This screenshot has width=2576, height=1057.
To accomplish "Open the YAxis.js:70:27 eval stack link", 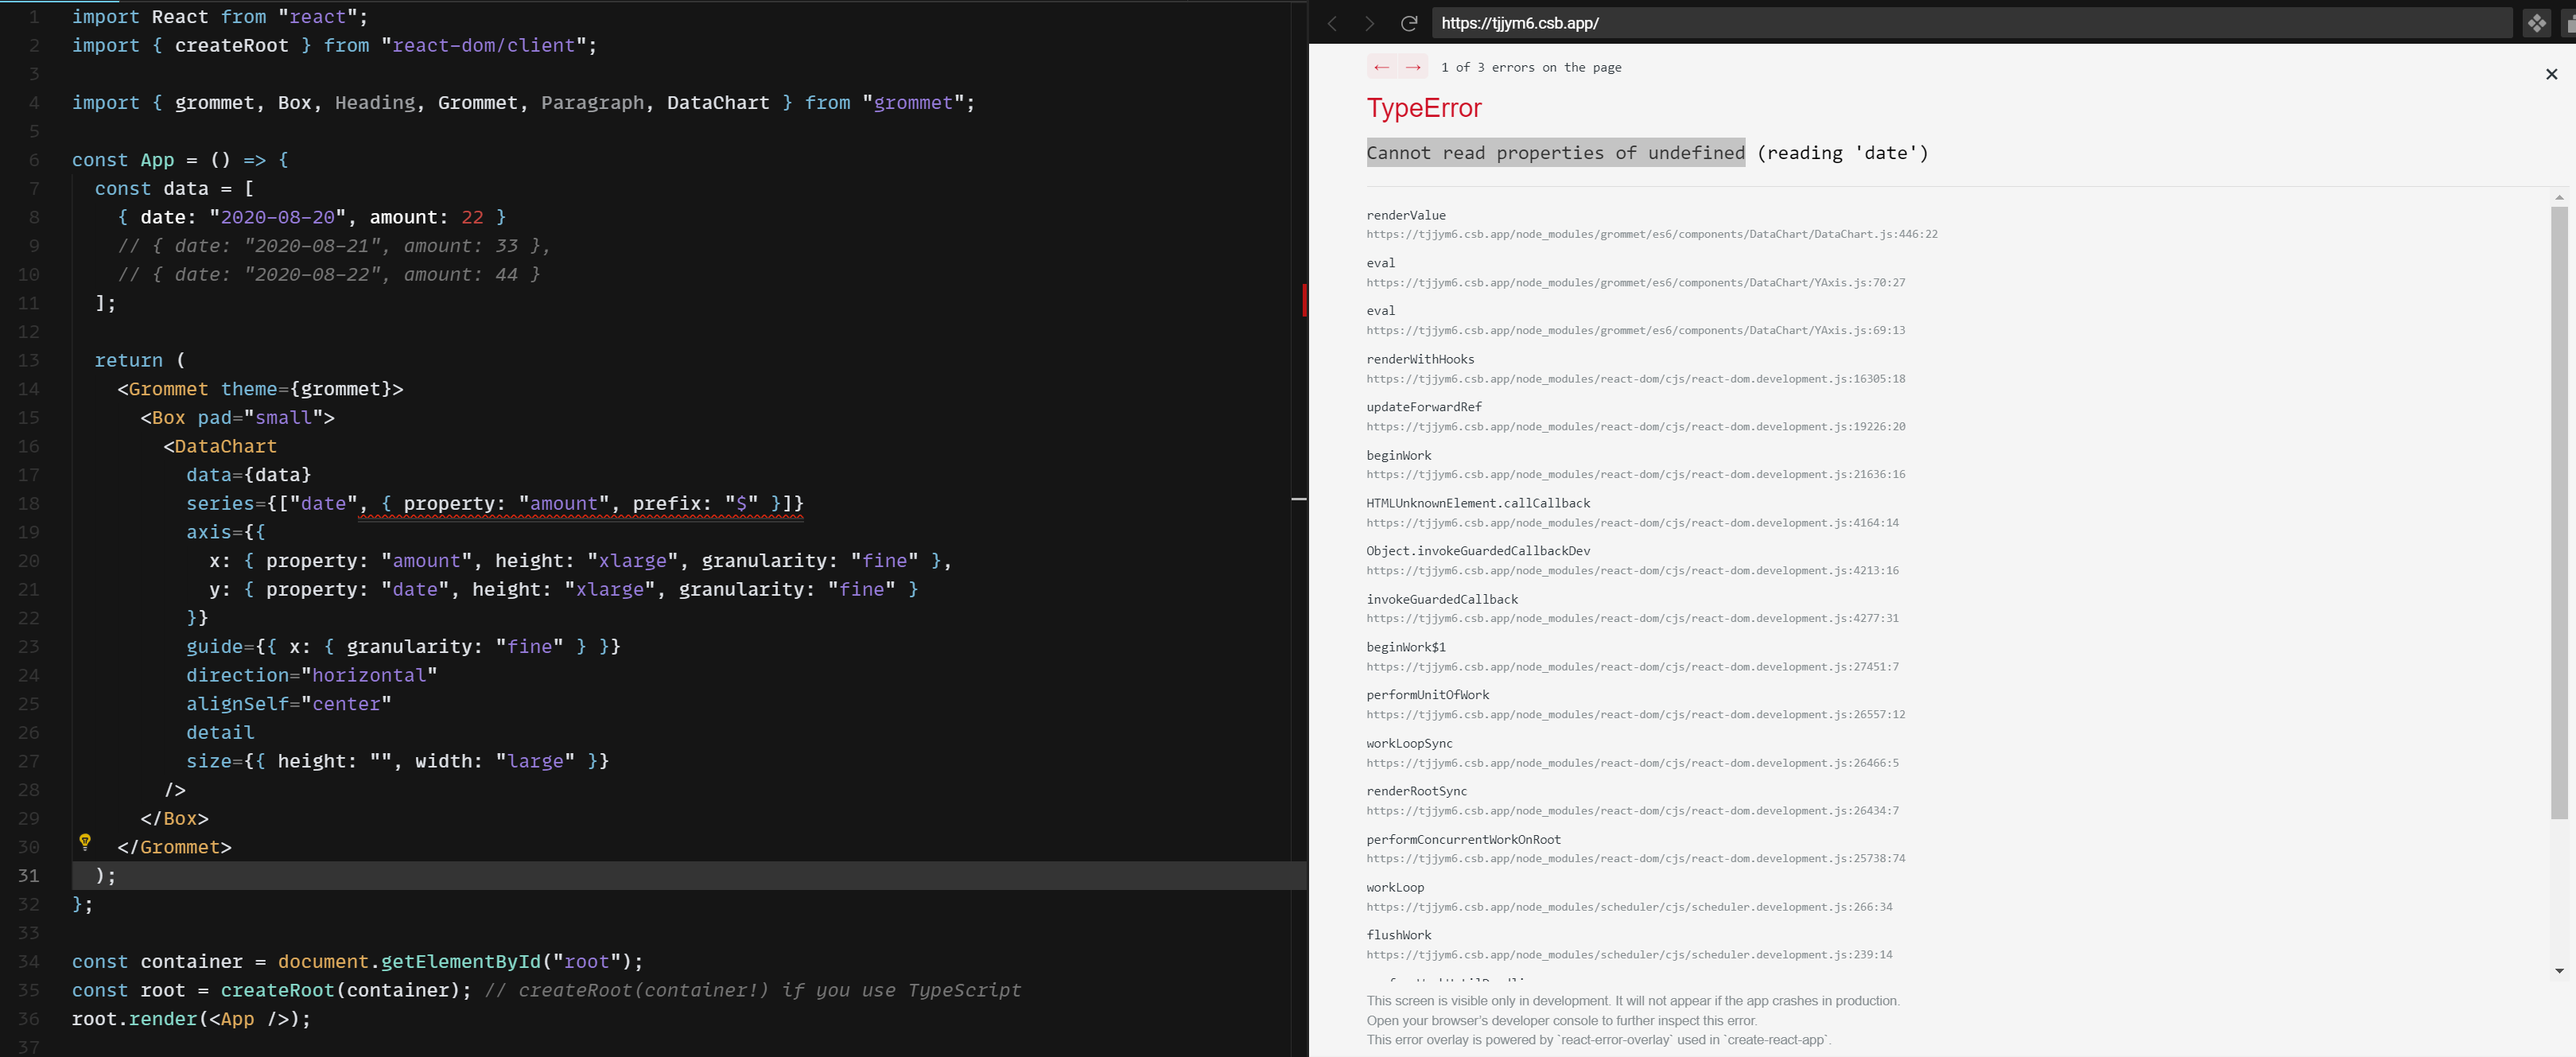I will point(1635,283).
